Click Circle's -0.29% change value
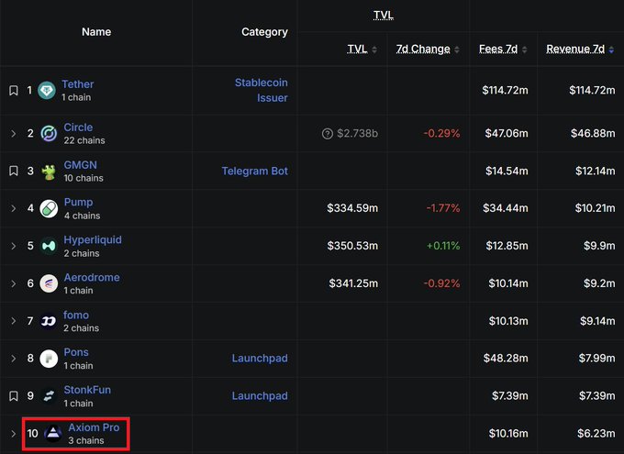Screen dimensions: 624x454 coord(441,133)
